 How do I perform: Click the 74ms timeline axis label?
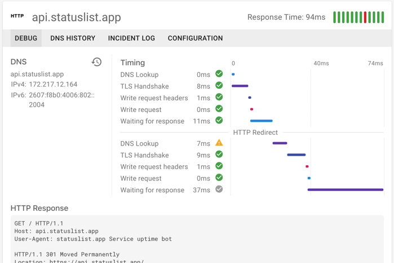[x=375, y=64]
